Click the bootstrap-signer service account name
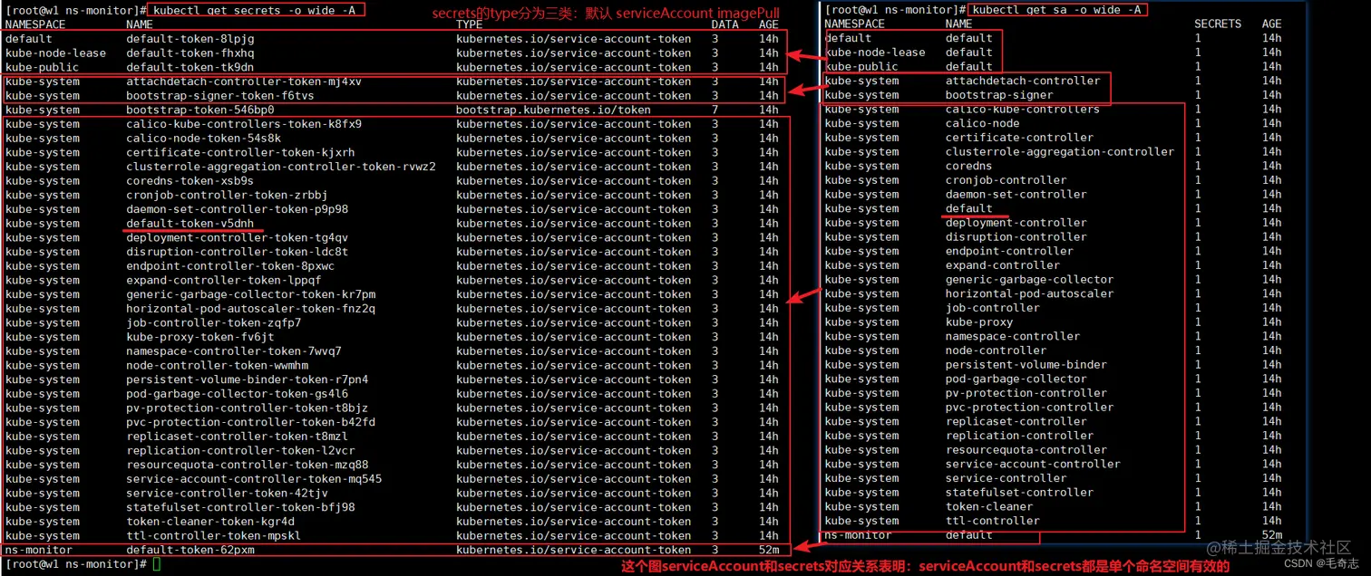This screenshot has width=1371, height=576. click(999, 95)
